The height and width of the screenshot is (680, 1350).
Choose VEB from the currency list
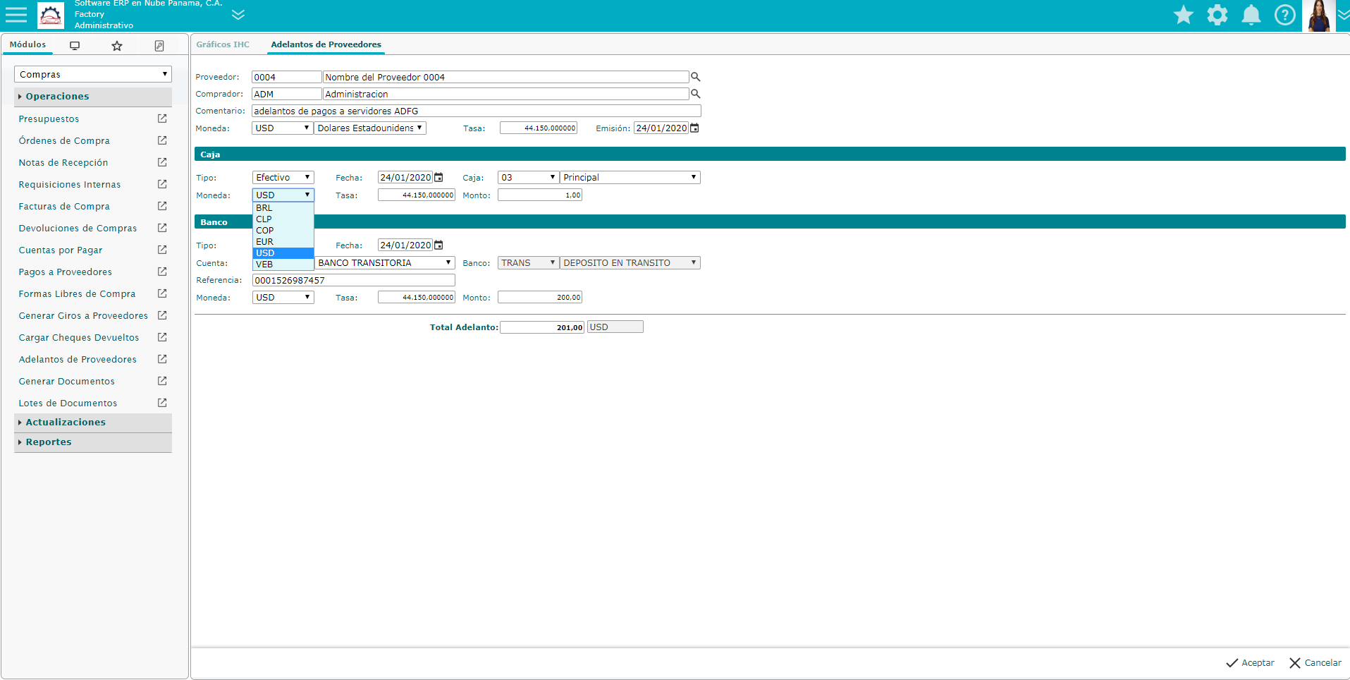(264, 264)
